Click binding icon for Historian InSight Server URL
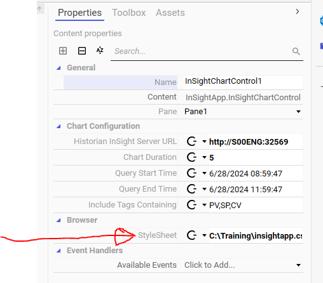 tap(192, 141)
